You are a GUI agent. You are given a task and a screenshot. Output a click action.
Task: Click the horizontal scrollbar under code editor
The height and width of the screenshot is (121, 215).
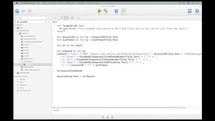pyautogui.click(x=119, y=108)
